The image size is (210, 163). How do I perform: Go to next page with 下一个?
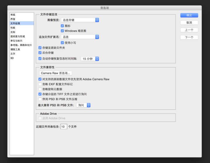point(189,37)
